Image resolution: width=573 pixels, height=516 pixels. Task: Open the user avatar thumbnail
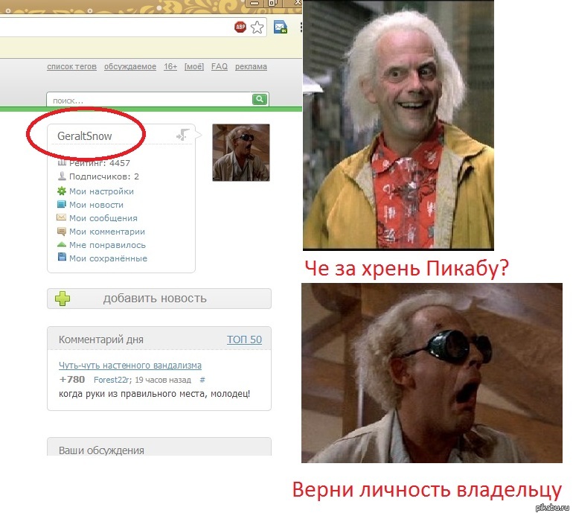[x=241, y=153]
